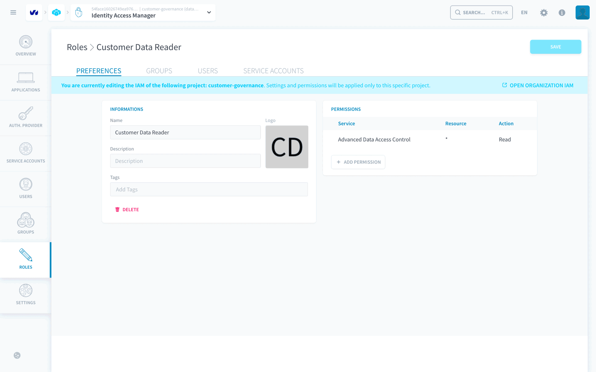Go to Overview in sidebar

26,46
